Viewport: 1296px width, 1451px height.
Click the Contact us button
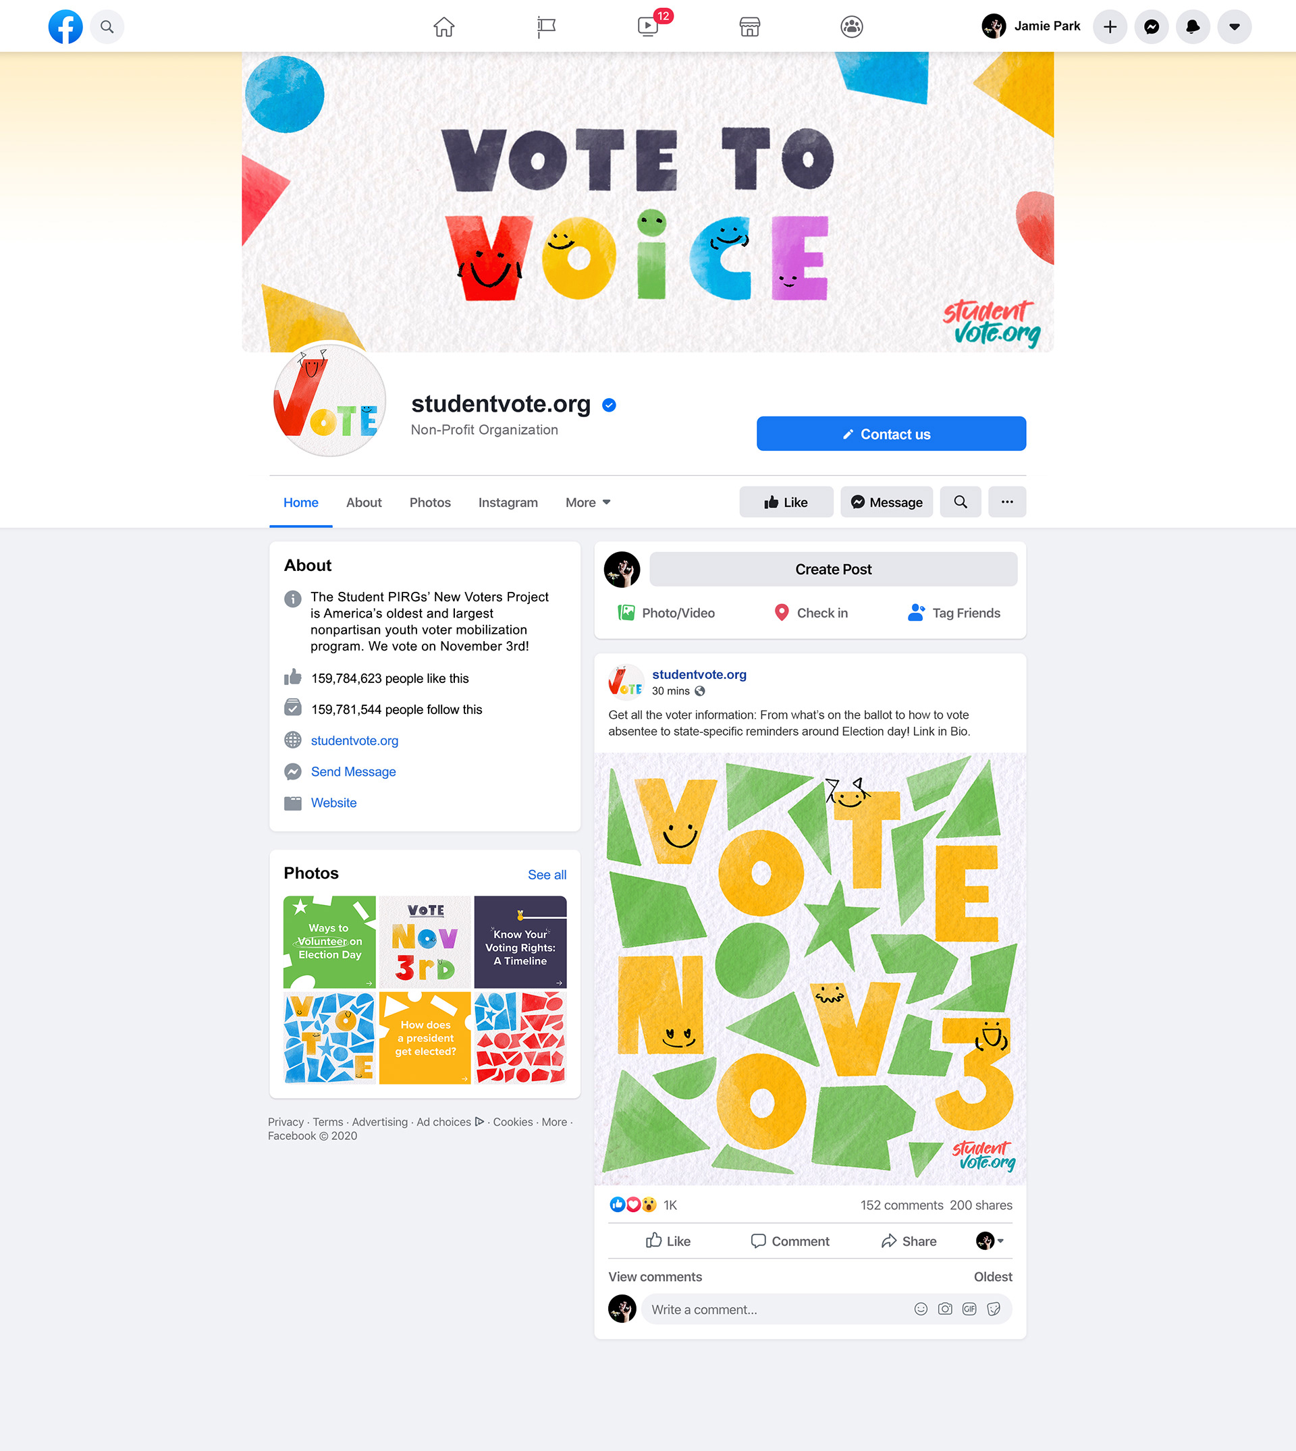click(891, 433)
